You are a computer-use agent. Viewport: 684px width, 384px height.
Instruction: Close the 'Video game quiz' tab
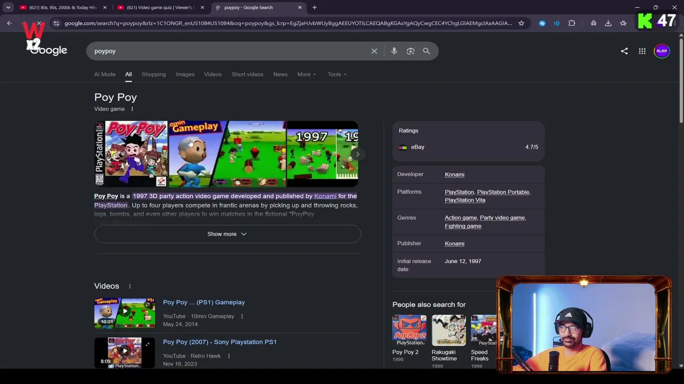coord(202,7)
